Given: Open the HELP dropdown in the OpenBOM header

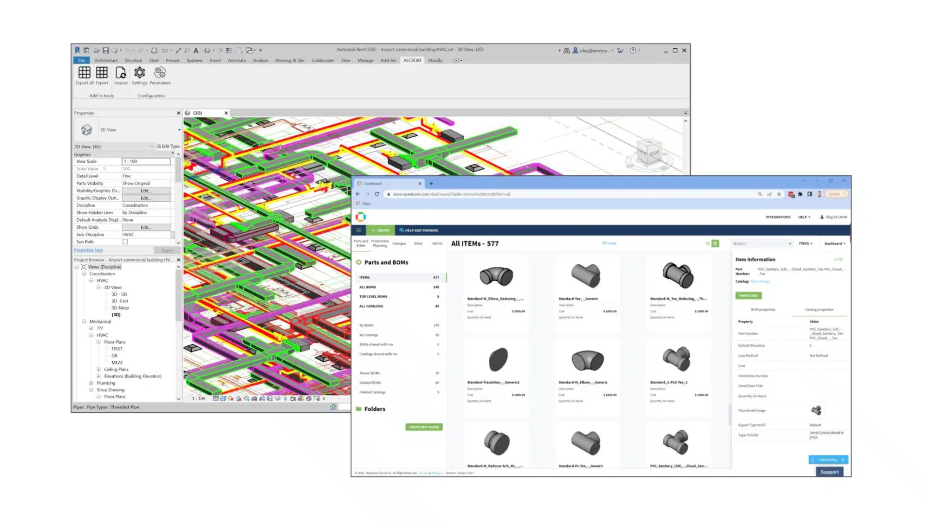Looking at the screenshot, I should (804, 217).
